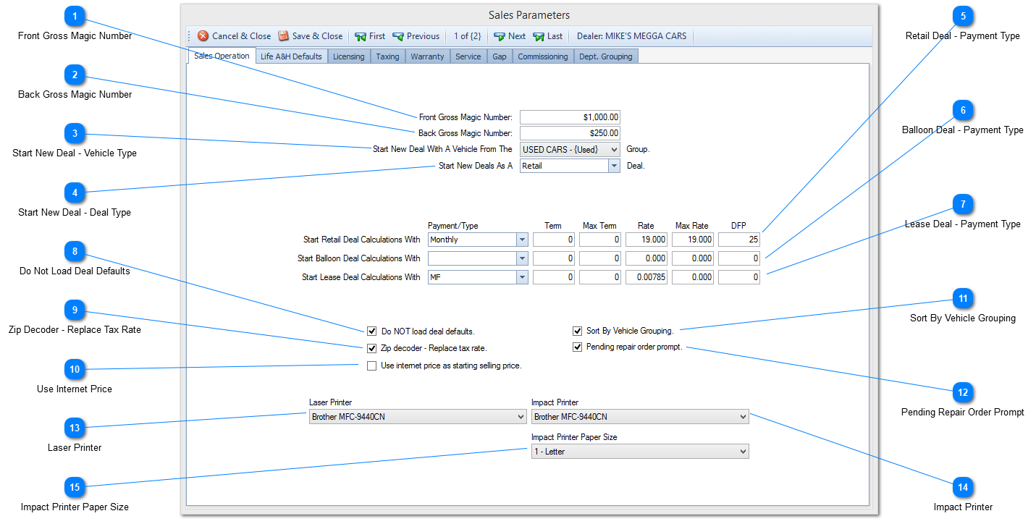This screenshot has width=1036, height=524.
Task: Toggle Do NOT load deal defaults checkbox
Action: coord(372,331)
